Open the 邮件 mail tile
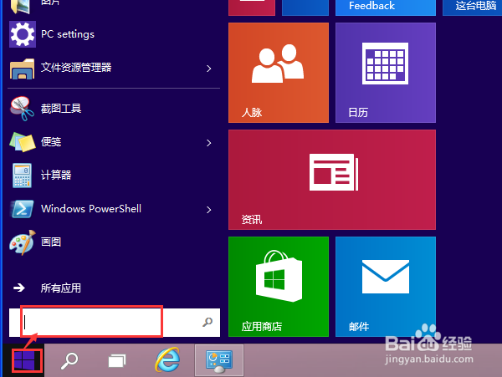502x377 pixels. (386, 287)
